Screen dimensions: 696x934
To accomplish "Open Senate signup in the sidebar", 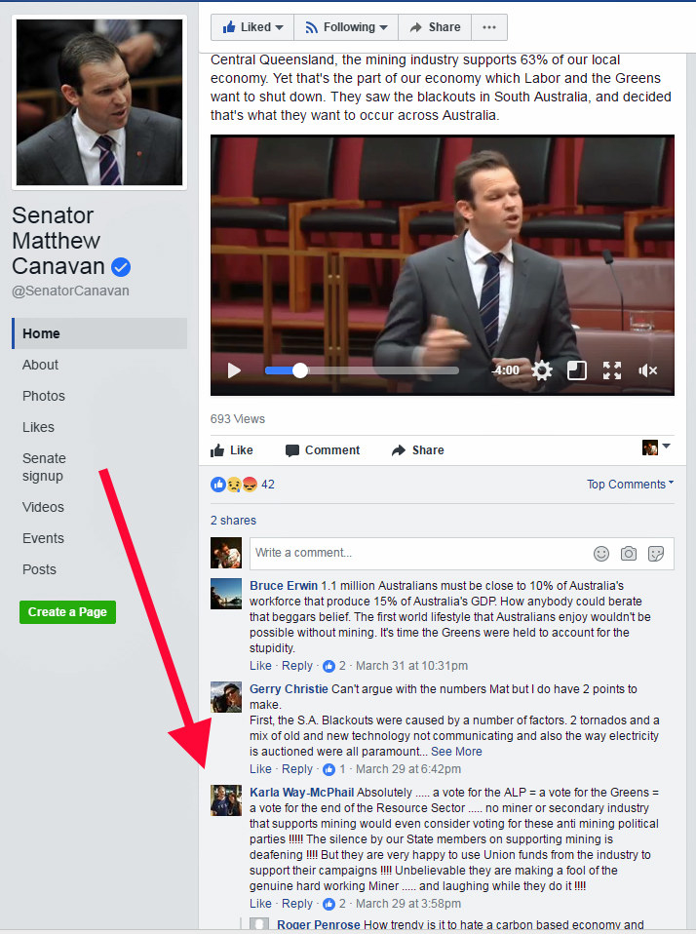I will point(44,467).
